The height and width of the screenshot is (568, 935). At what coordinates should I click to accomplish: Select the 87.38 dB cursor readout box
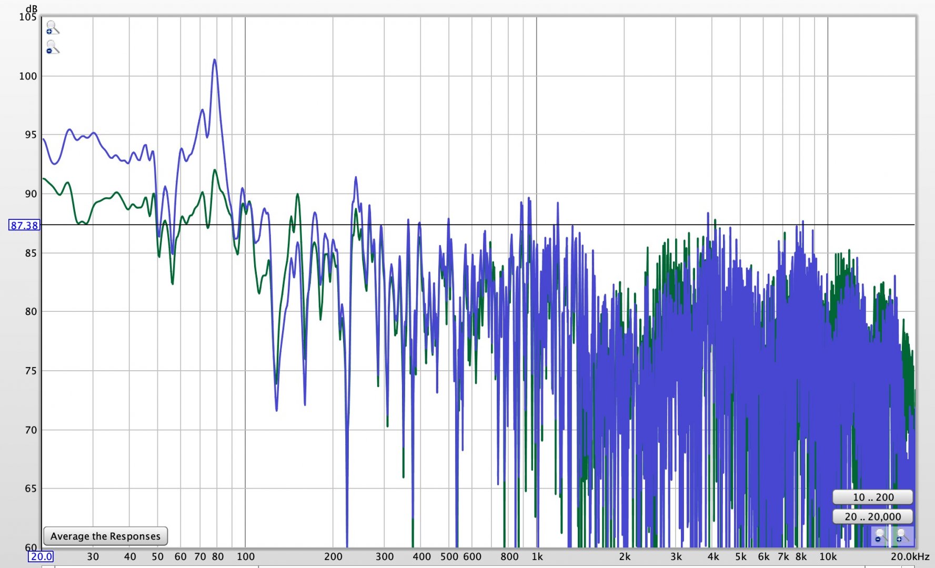24,225
